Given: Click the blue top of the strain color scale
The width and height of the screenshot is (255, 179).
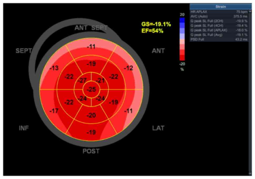Looking at the screenshot, I should click(x=182, y=20).
